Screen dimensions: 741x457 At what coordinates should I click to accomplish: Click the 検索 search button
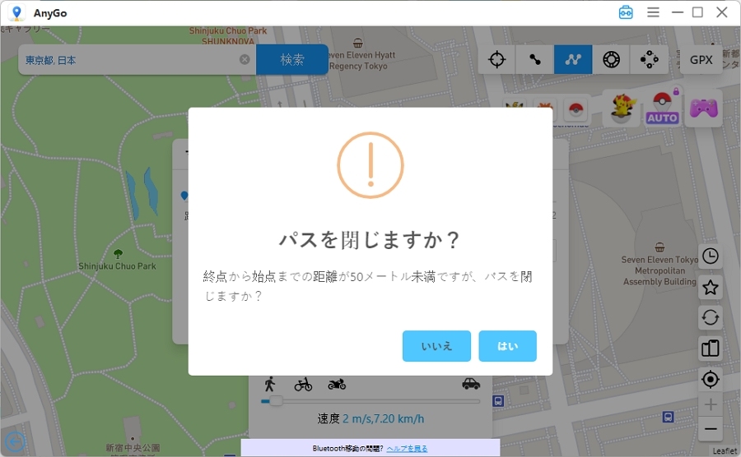[292, 60]
